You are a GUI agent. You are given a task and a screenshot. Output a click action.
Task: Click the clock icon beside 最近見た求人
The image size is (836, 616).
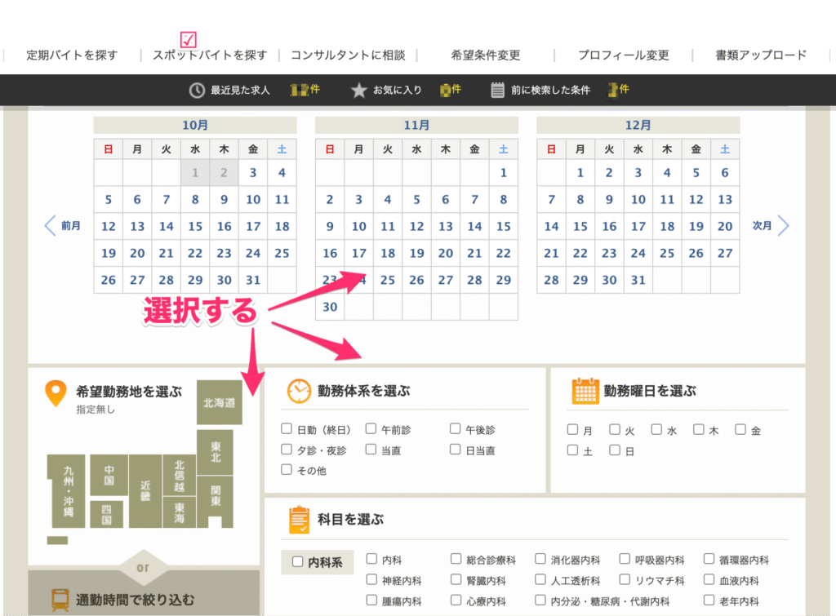click(x=197, y=90)
